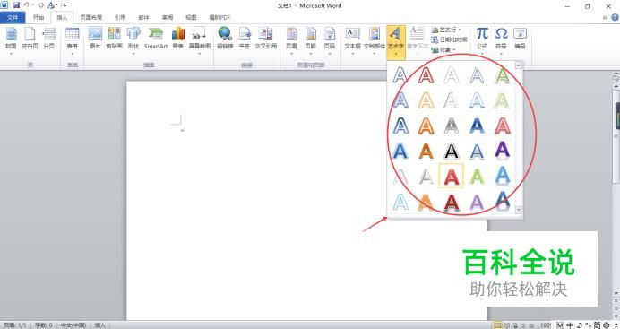
Task: Switch to the 视图 View tab
Action: [x=191, y=17]
